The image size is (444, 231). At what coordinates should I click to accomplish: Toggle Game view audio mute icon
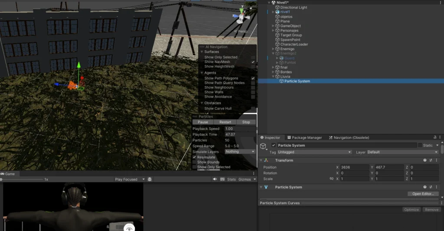(x=215, y=179)
